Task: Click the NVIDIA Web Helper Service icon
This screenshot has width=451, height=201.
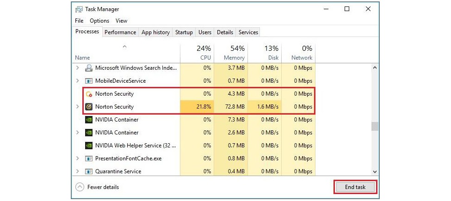Action: coord(89,146)
